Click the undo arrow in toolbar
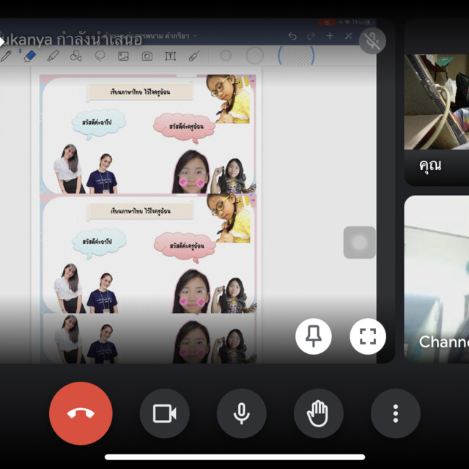Image resolution: width=469 pixels, height=469 pixels. coord(292,36)
